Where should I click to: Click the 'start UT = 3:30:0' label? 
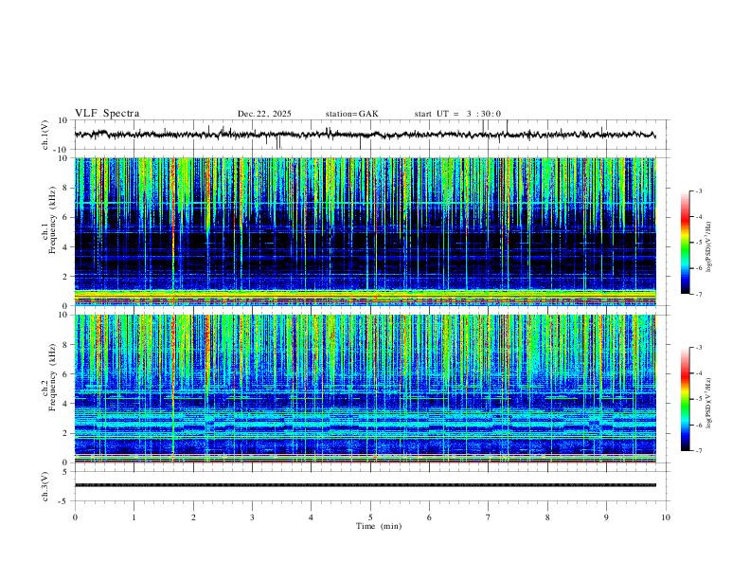click(x=457, y=114)
